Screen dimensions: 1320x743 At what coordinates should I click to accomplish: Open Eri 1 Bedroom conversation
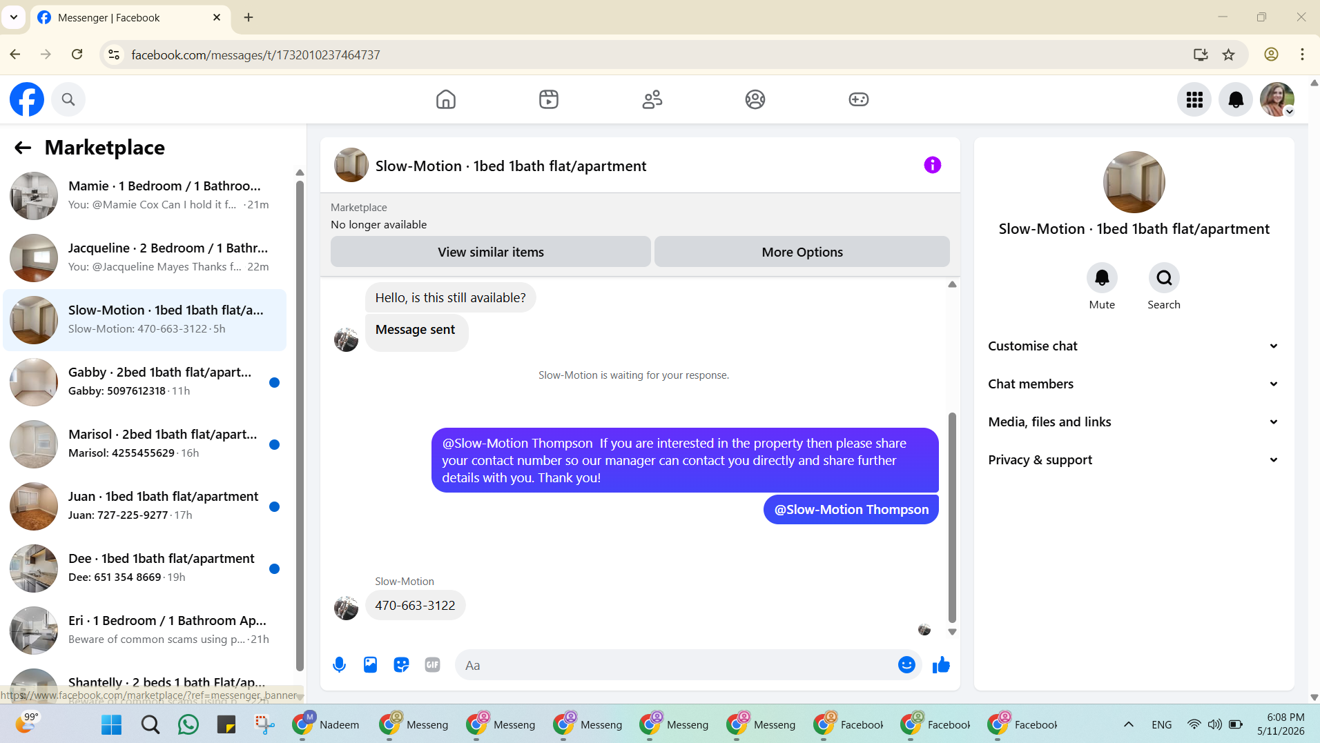coord(145,631)
